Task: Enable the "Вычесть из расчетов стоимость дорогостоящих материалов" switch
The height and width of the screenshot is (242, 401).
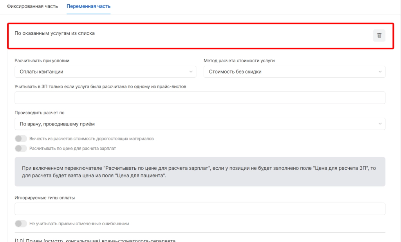Action: pos(21,139)
